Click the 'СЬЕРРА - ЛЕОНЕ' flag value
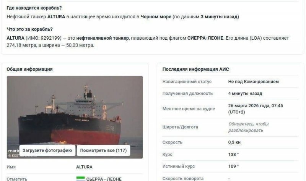Viewport: 306px width, 181px height. 104,179
